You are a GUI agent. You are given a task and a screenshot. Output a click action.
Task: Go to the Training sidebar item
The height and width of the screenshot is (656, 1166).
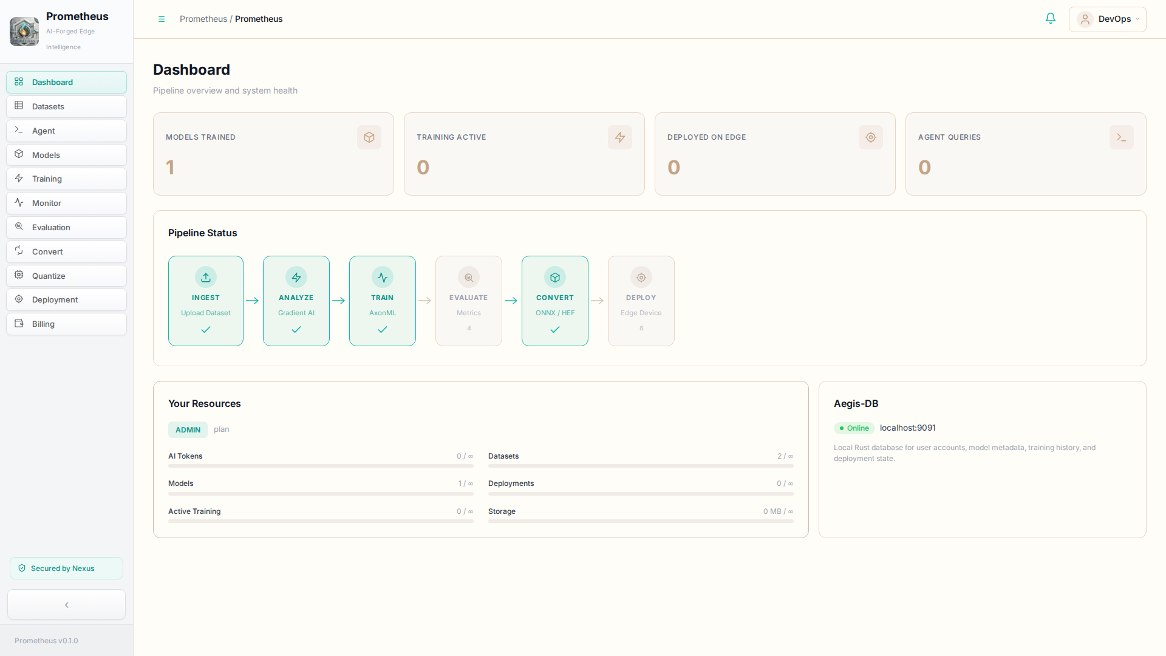pos(66,179)
